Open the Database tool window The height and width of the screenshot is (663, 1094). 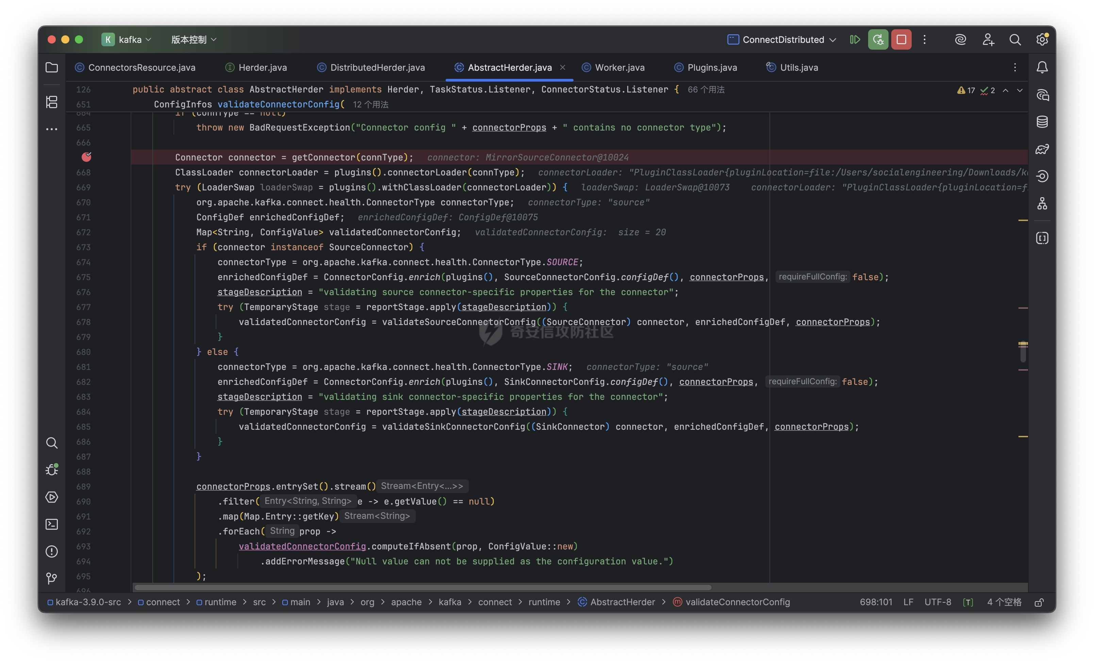[x=1042, y=122]
